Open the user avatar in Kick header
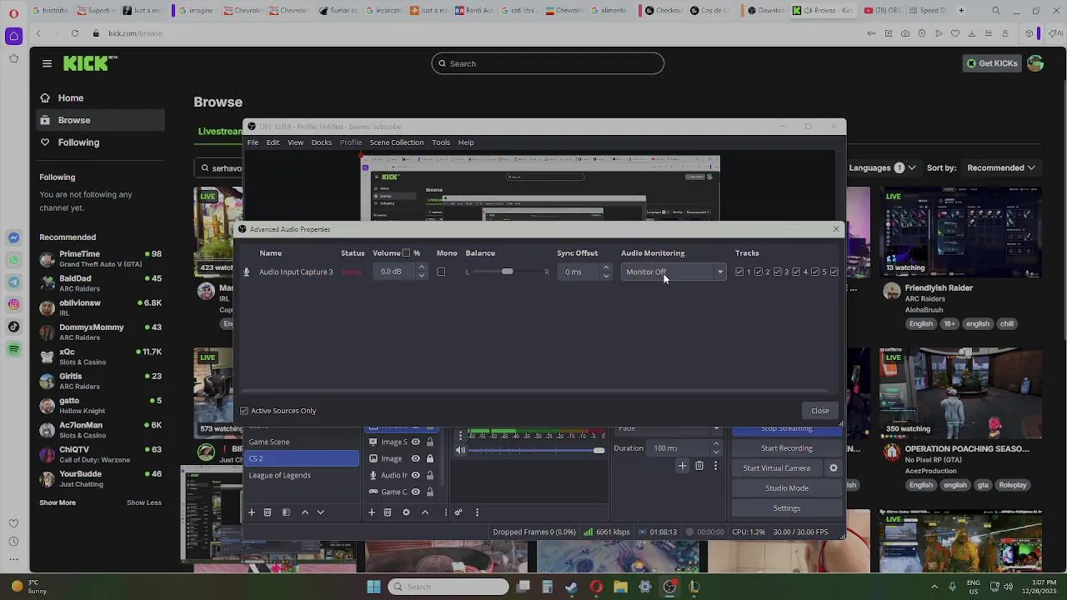Screen dimensions: 1067x600 click(x=1035, y=63)
